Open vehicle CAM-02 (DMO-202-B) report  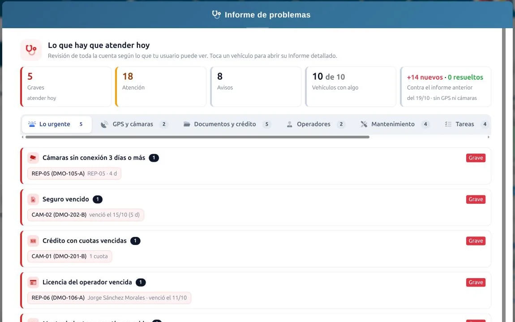(x=86, y=215)
